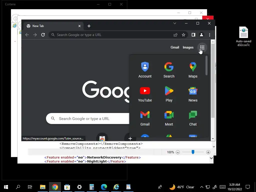The height and width of the screenshot is (192, 256).
Task: Open the network status tray icon
Action: coord(208,187)
